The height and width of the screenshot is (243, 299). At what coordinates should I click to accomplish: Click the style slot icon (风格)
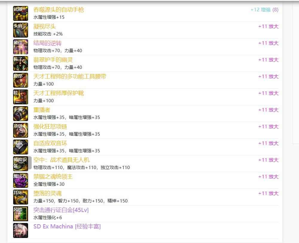[x=21, y=214]
